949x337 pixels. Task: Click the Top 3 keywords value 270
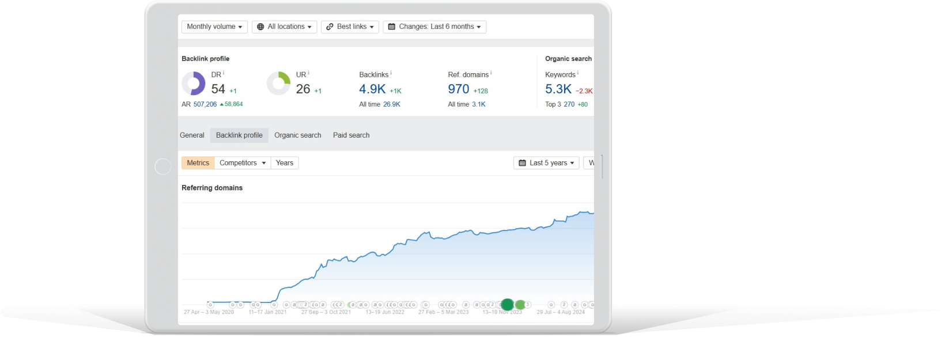coord(569,104)
